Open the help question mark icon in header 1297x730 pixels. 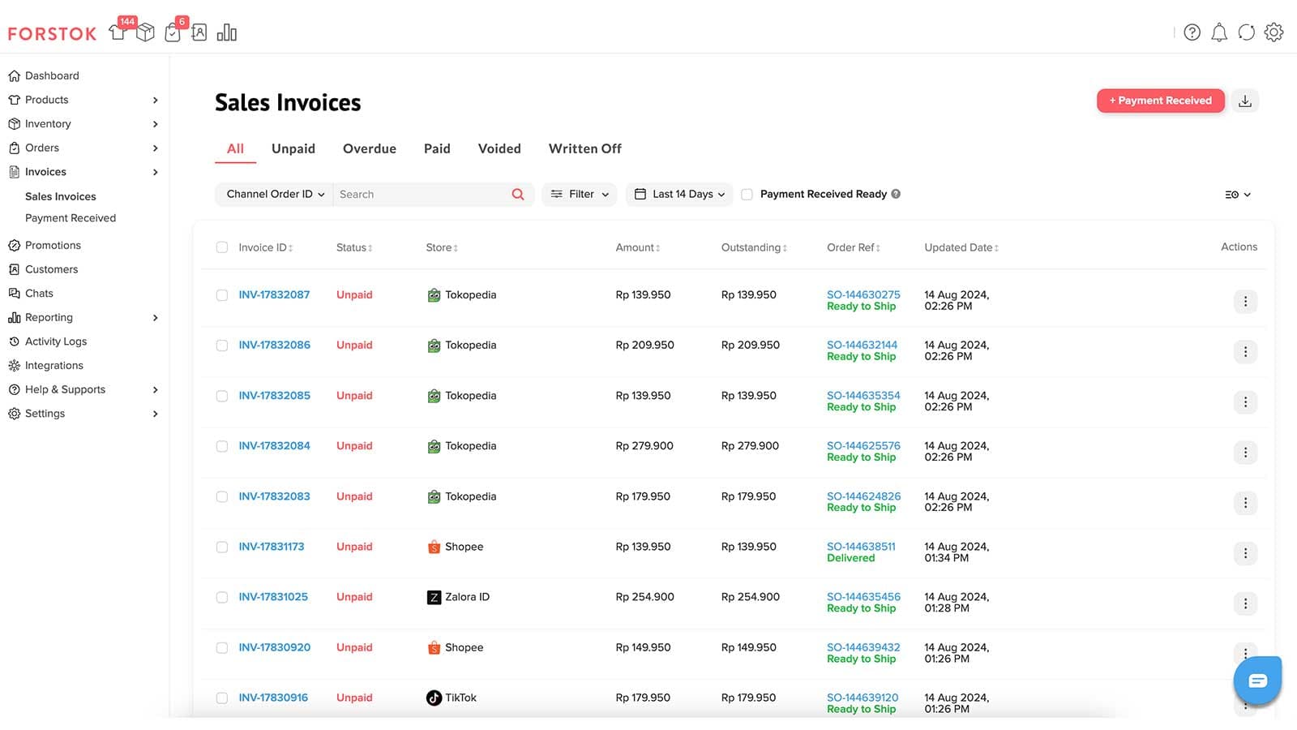pyautogui.click(x=1192, y=32)
